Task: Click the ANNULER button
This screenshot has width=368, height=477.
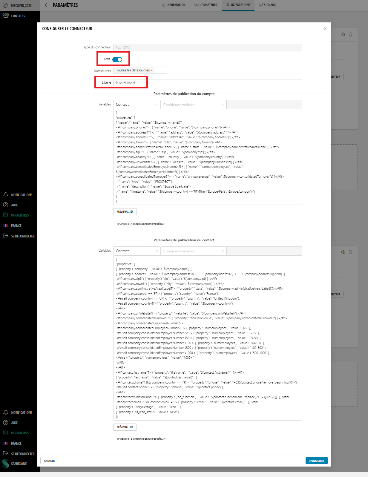Action: pos(49,461)
